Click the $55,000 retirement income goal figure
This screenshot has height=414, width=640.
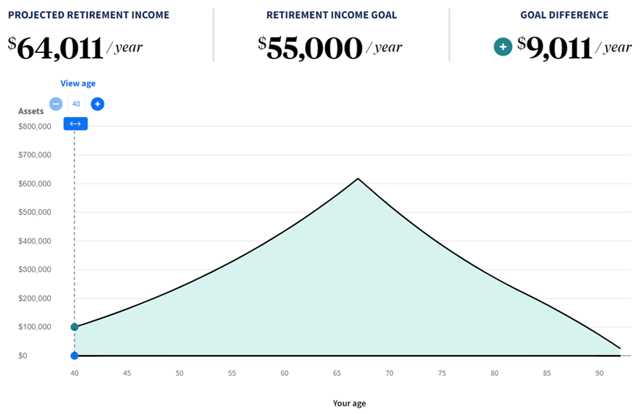click(314, 49)
